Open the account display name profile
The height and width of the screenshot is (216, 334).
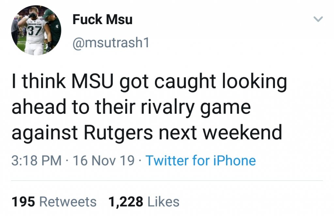[102, 20]
